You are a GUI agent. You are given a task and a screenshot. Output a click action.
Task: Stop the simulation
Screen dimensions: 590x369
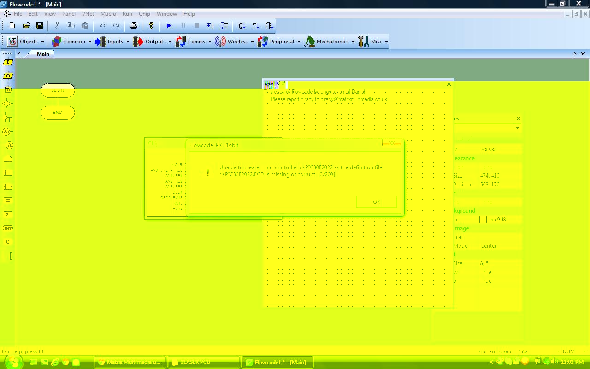point(197,25)
